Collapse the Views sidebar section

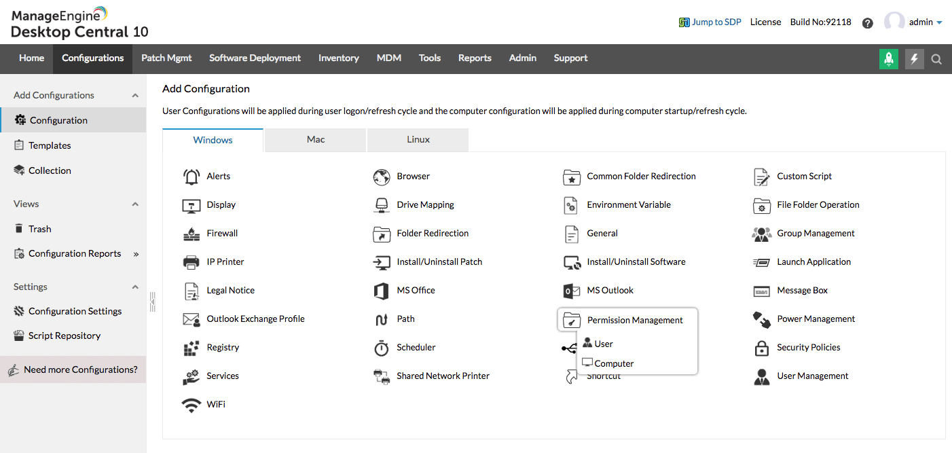tap(135, 204)
